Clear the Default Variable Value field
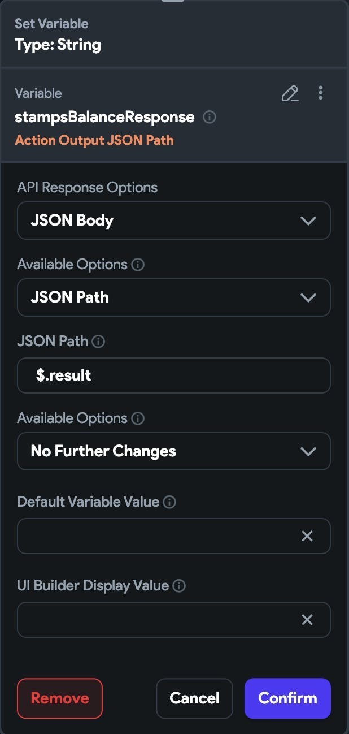349x734 pixels. pyautogui.click(x=307, y=536)
